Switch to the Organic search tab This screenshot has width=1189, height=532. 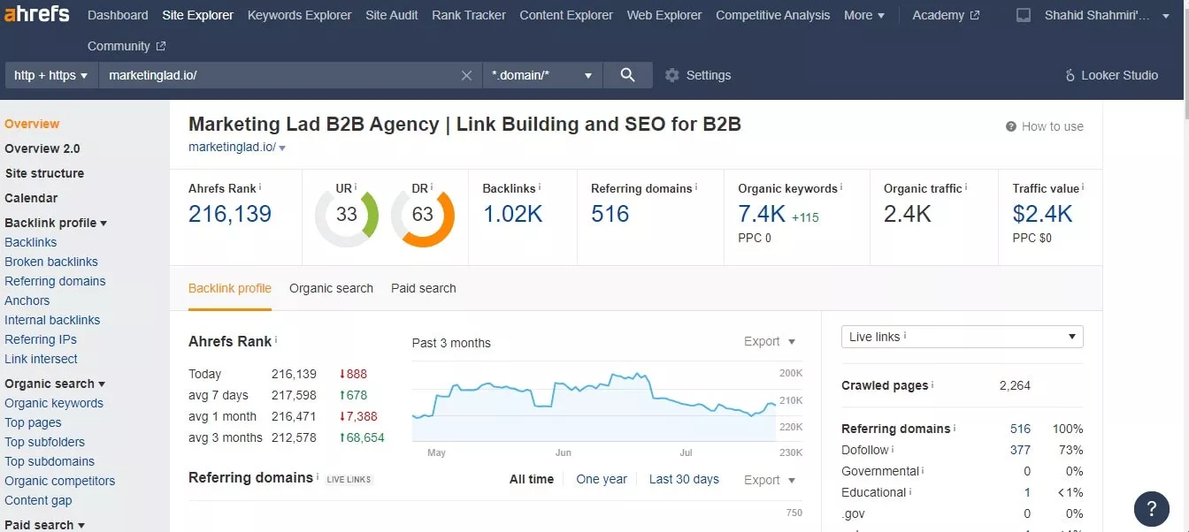click(331, 288)
